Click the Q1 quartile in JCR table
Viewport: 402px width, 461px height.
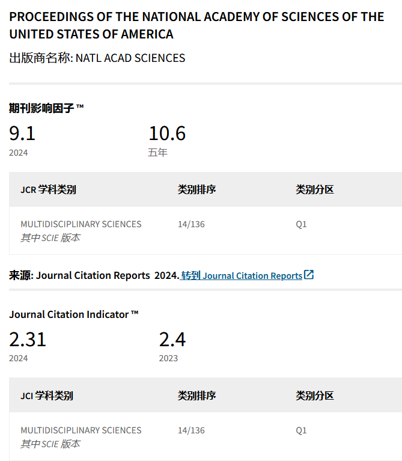pyautogui.click(x=301, y=224)
